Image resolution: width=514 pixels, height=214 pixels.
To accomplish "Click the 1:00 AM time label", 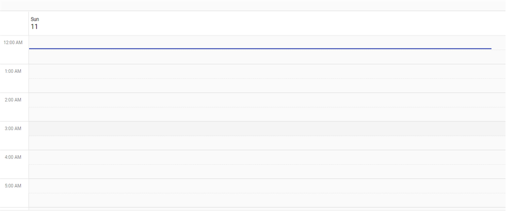I will [13, 71].
